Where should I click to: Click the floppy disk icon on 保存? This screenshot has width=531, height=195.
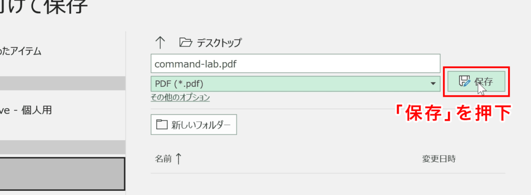click(x=465, y=81)
